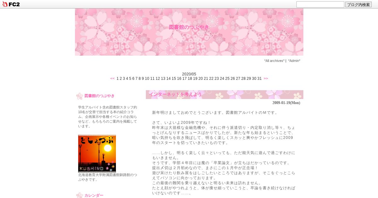The width and height of the screenshot is (378, 198).
Task: Select day 28 in the date row
Action: pyautogui.click(x=243, y=79)
